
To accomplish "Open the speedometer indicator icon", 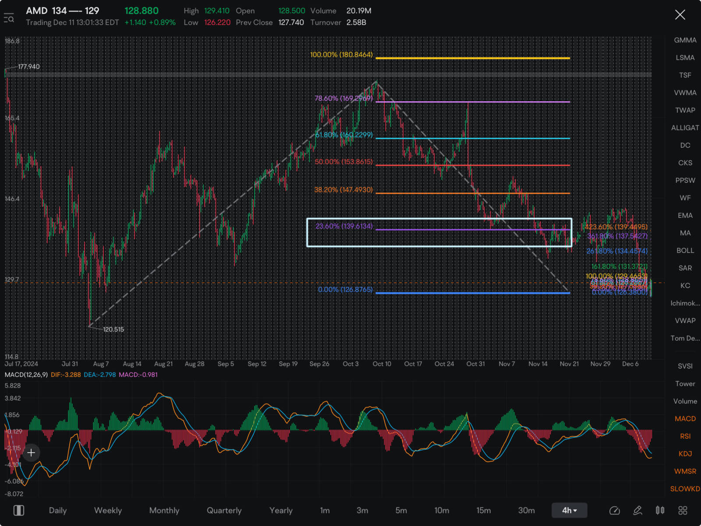I will (615, 510).
